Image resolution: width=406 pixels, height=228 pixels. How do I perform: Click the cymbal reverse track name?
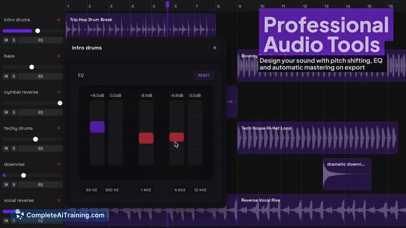coord(21,92)
